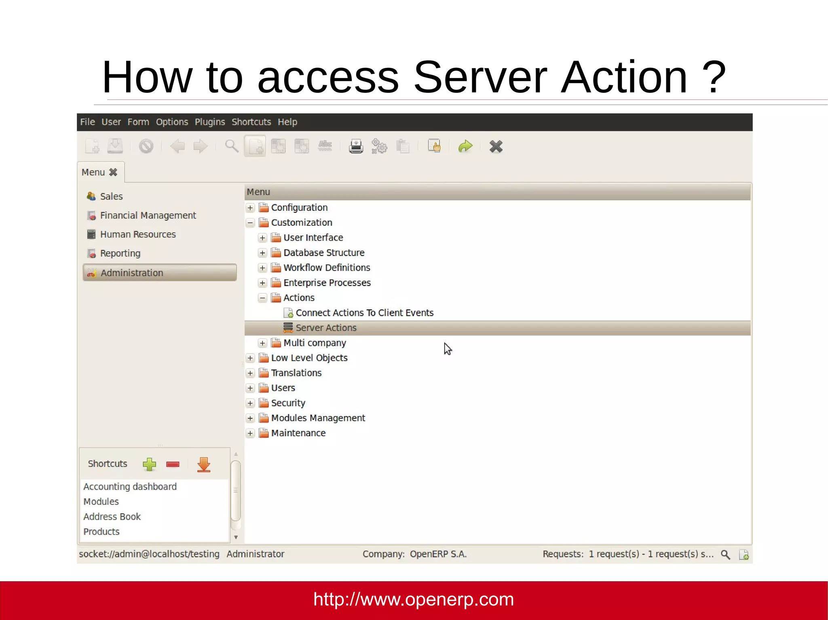Expand the Maintenance folder

coord(250,433)
